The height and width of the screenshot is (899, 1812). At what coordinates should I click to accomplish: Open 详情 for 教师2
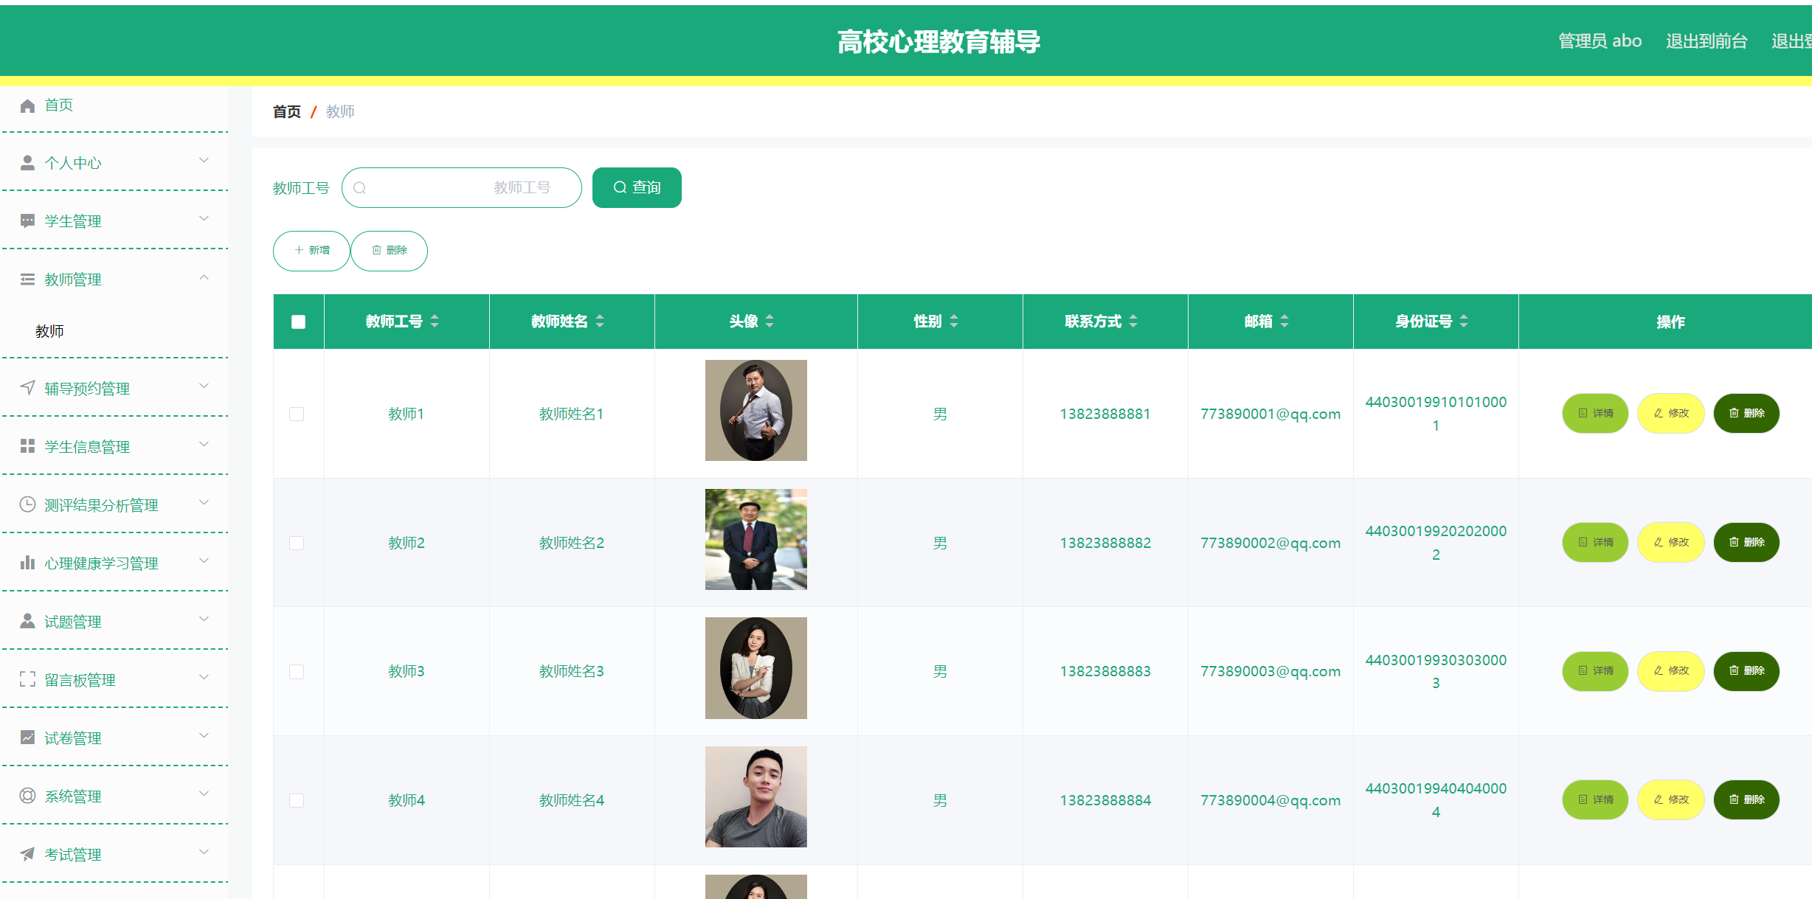tap(1595, 542)
